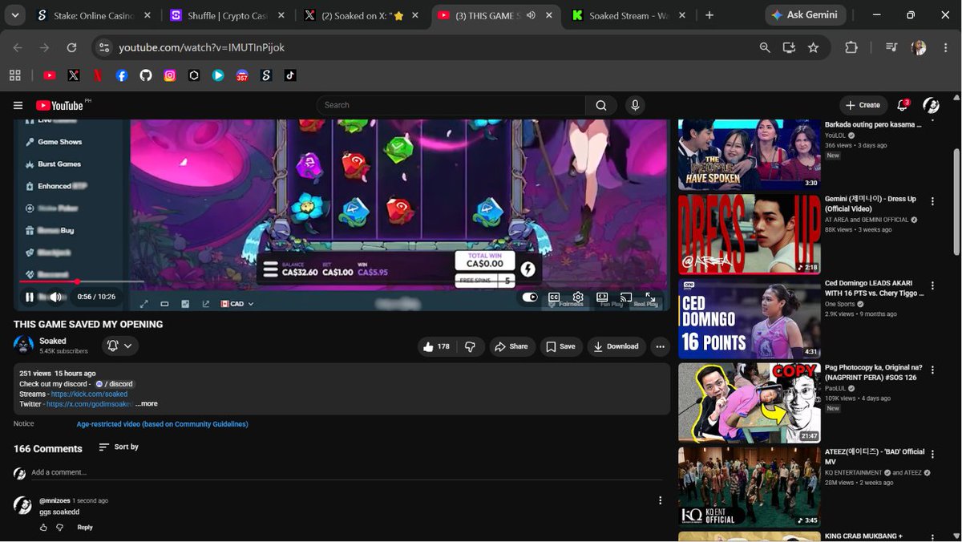Image resolution: width=962 pixels, height=542 pixels.
Task: Click the search magnifier button on YouTube
Action: (x=601, y=105)
